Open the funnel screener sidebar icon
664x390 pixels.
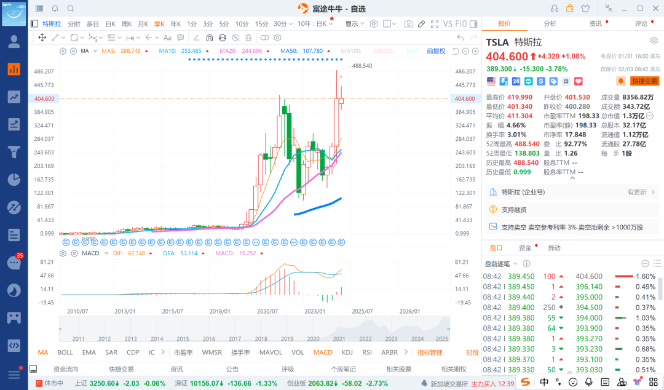coord(14,152)
